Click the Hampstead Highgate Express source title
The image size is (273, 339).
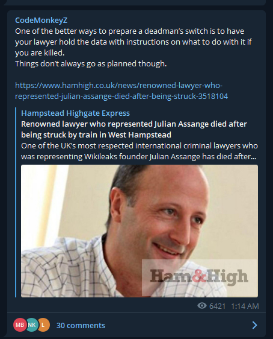pos(75,113)
